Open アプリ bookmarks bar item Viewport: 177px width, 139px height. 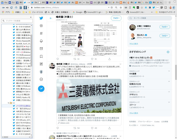tap(6, 12)
